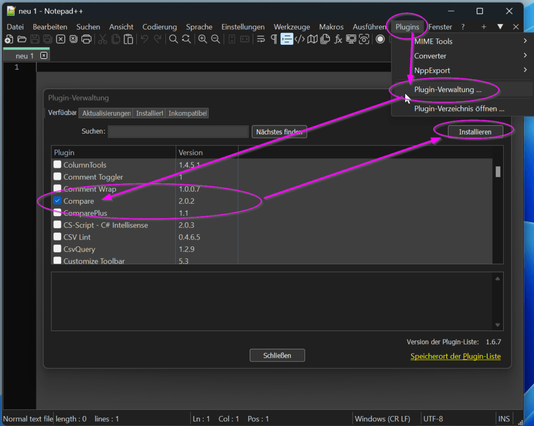Uncheck the Compare plugin checkbox
The height and width of the screenshot is (426, 534).
click(57, 201)
